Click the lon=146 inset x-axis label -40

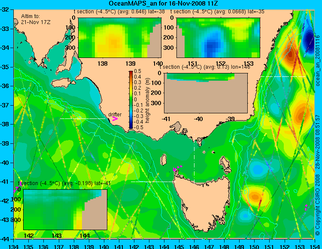coord(198,118)
